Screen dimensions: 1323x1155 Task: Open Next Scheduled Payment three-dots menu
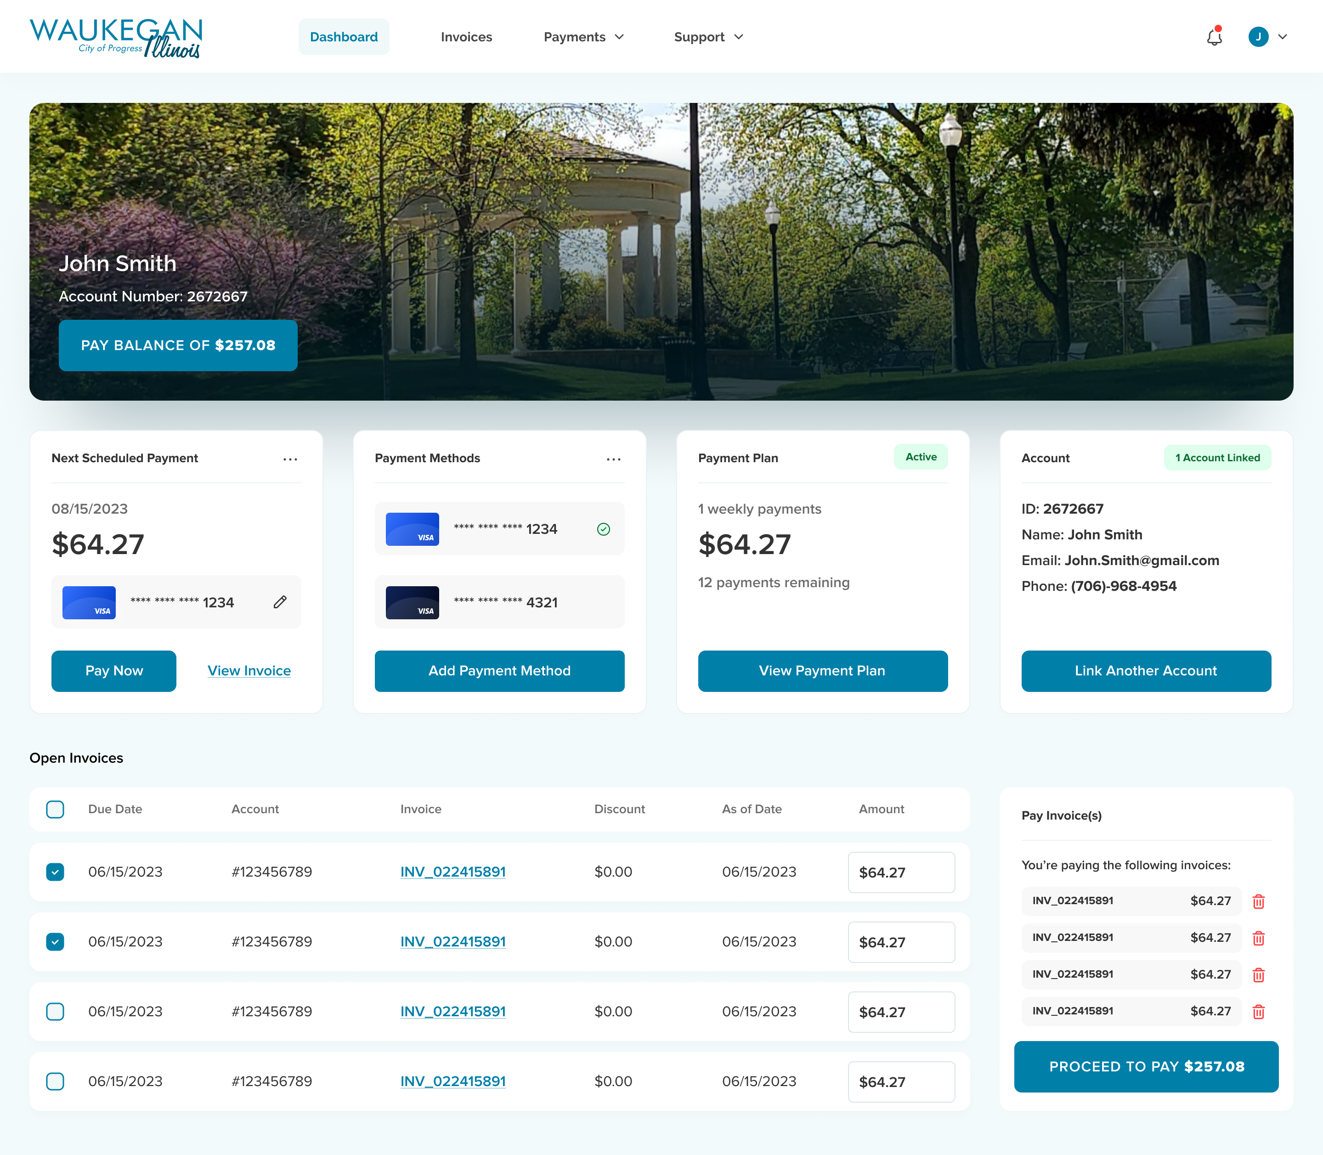(x=290, y=459)
